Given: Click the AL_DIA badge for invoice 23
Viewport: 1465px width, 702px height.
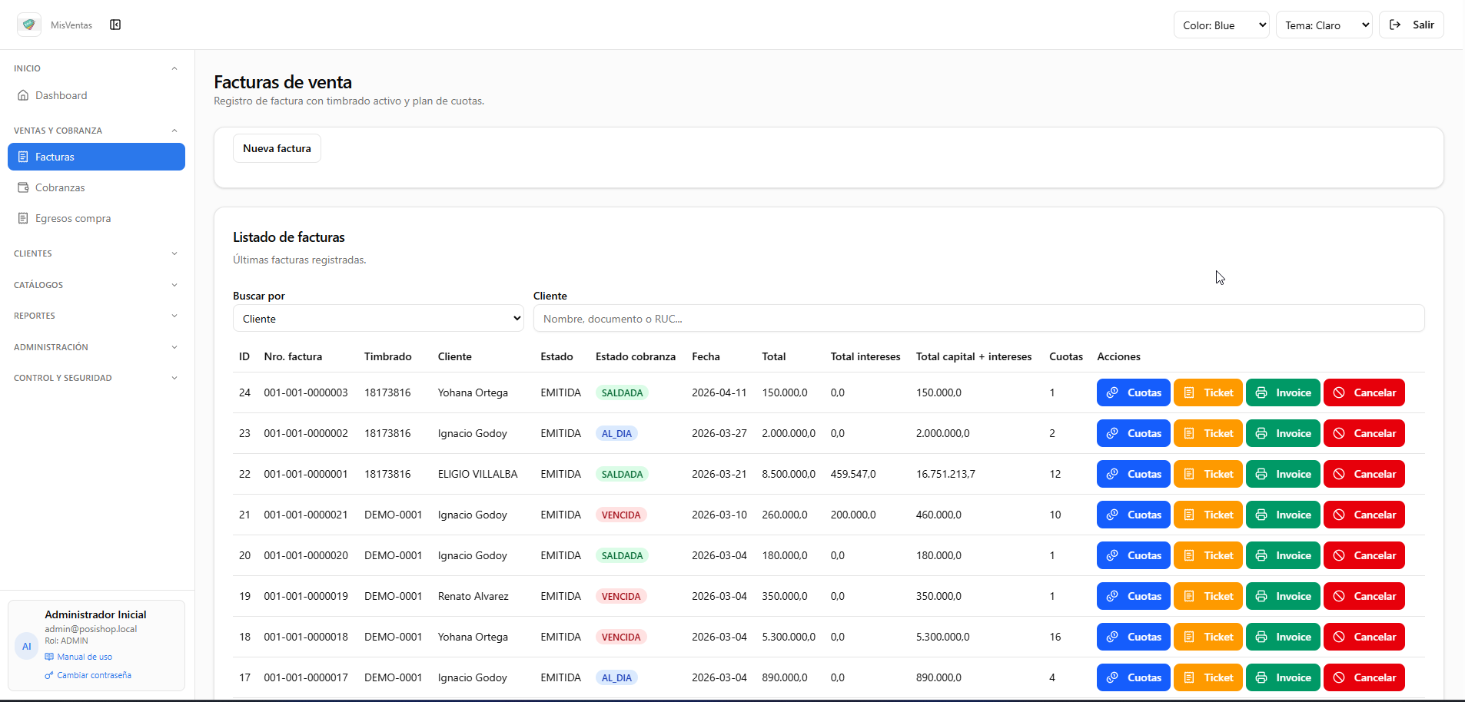Looking at the screenshot, I should (616, 433).
